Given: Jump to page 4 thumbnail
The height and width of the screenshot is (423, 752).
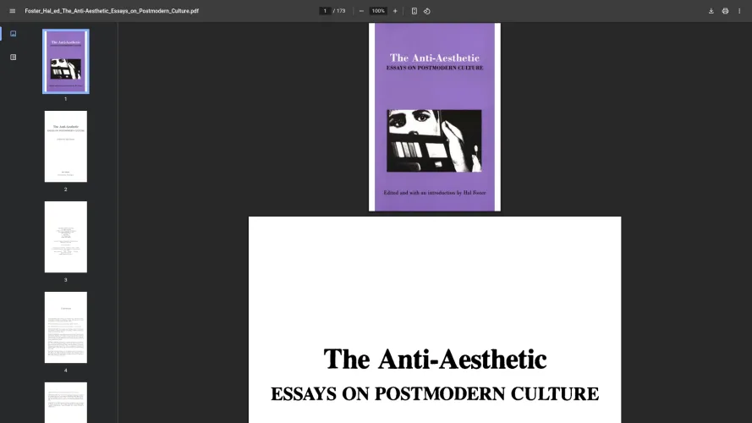Looking at the screenshot, I should [x=66, y=327].
